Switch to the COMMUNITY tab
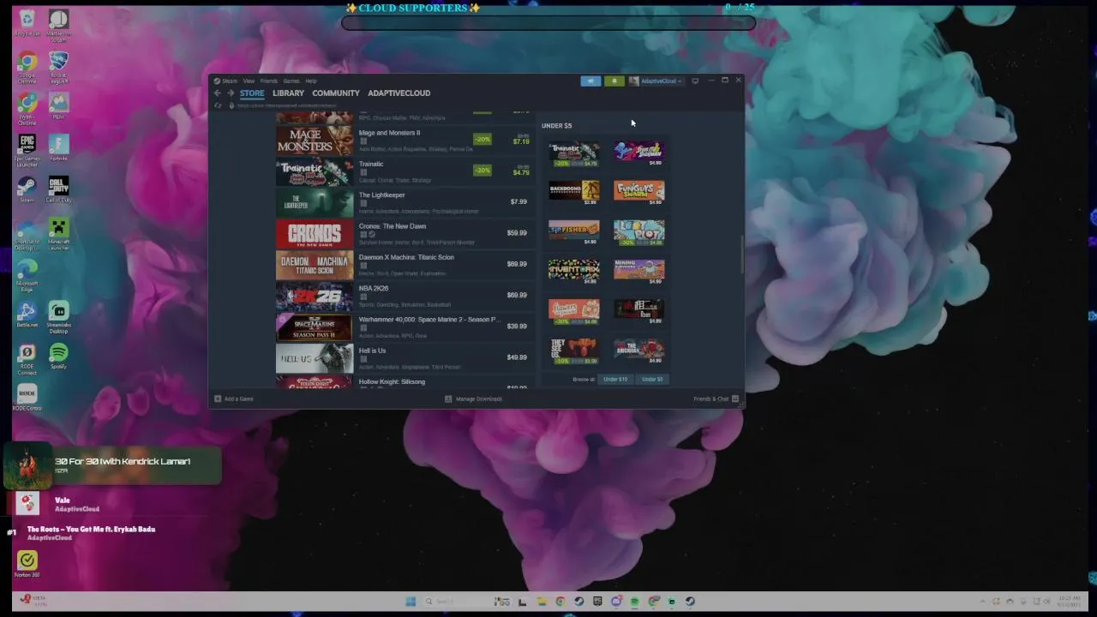Image resolution: width=1097 pixels, height=617 pixels. coord(336,93)
